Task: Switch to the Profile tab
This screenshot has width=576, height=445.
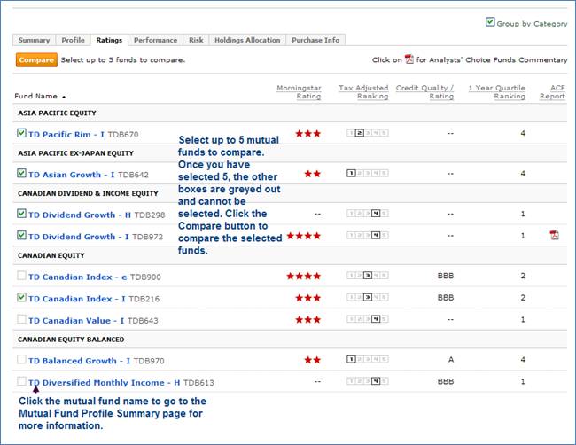Action: [73, 40]
